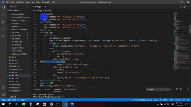
Task: Open the Help menu
Action: coord(53,2)
